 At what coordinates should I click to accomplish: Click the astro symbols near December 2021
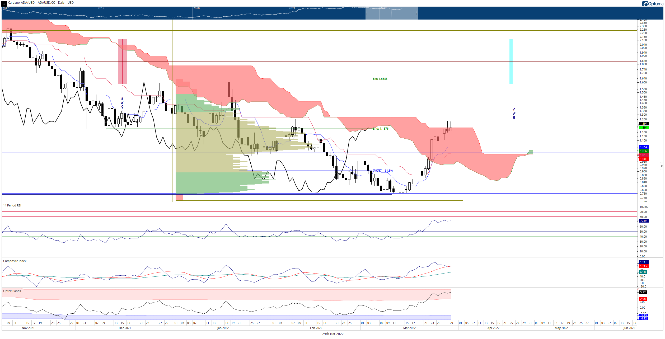[x=122, y=103]
